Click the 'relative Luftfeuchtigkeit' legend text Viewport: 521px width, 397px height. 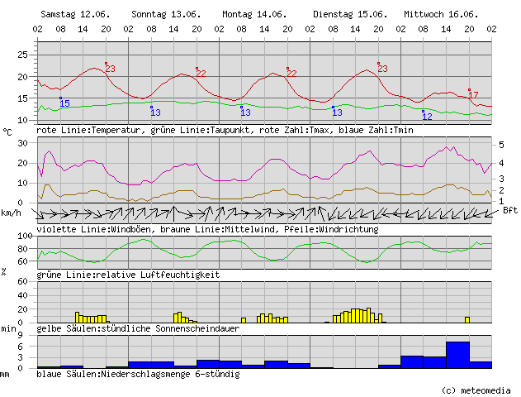pos(128,274)
